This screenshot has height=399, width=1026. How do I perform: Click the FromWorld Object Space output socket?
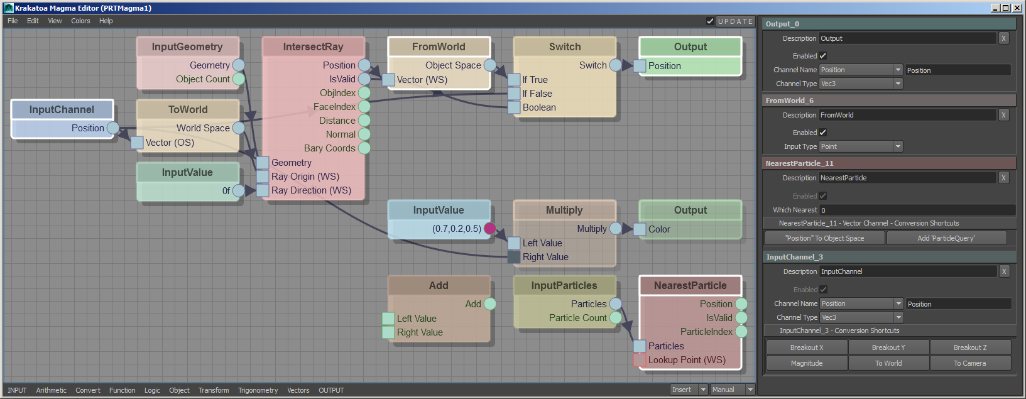(490, 65)
